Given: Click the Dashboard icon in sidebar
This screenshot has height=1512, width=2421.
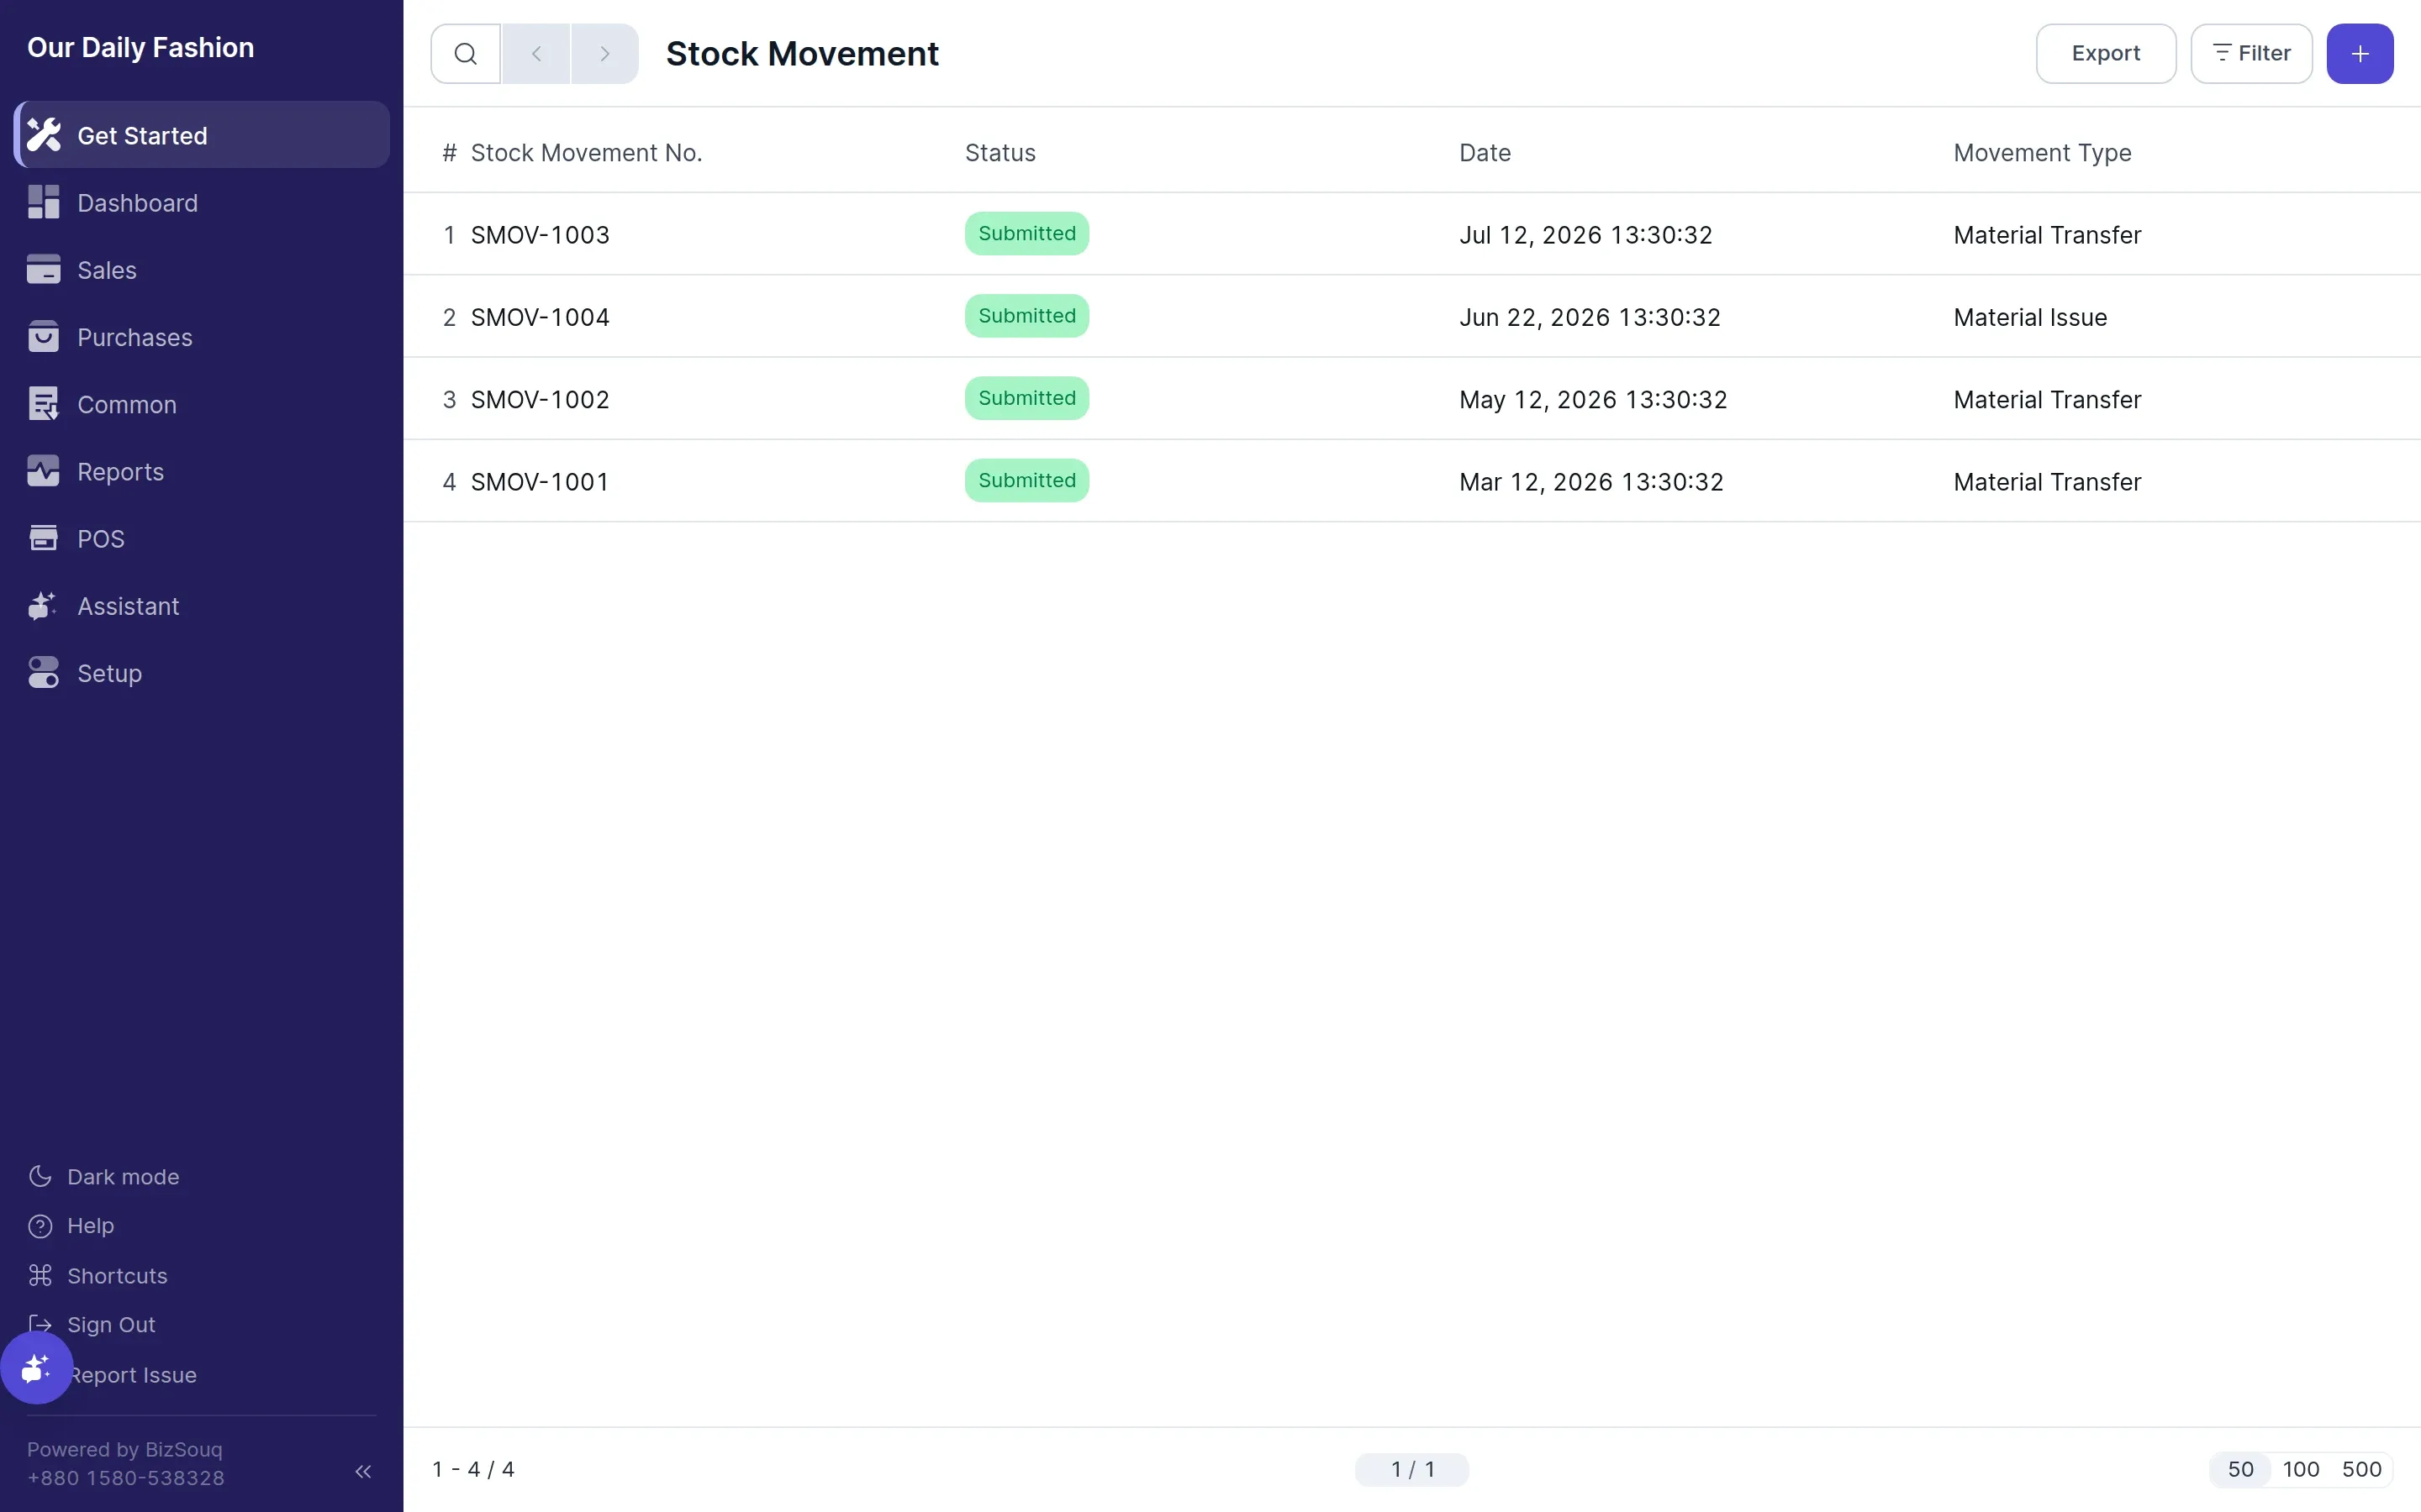Looking at the screenshot, I should tap(44, 202).
